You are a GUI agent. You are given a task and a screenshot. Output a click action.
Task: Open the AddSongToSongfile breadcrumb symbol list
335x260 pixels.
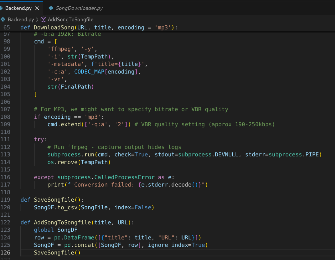[70, 20]
